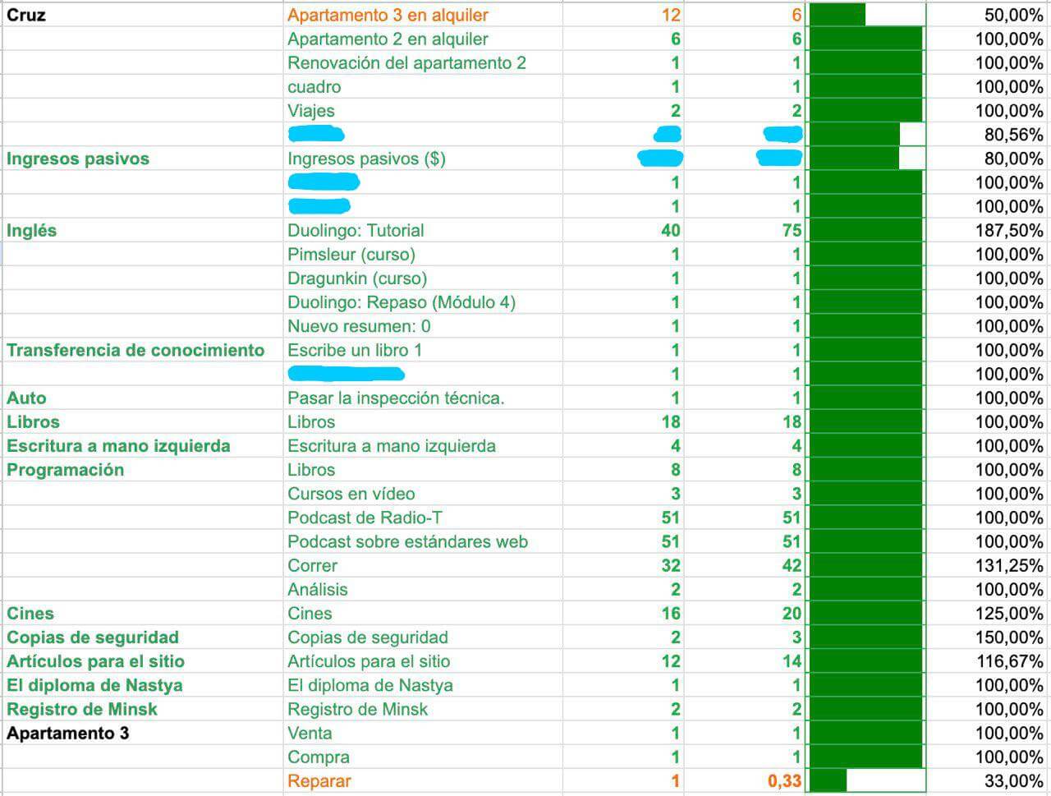This screenshot has height=796, width=1051.
Task: Click 'Transferencia de conocimiento' category cell
Action: click(142, 350)
